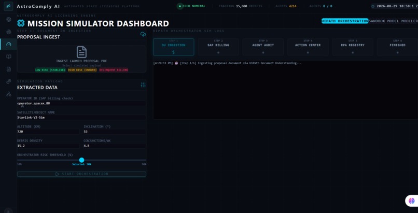The height and width of the screenshot is (213, 418).
Task: Click the AstroComply satellite logo icon
Action: (x=8, y=6)
